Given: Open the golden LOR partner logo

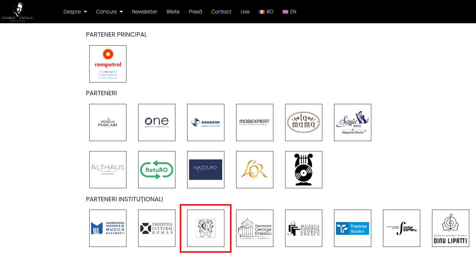Looking at the screenshot, I should pyautogui.click(x=255, y=170).
